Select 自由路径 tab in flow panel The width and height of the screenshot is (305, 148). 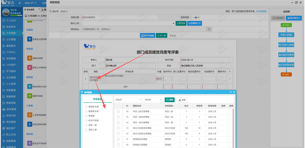click(278, 18)
